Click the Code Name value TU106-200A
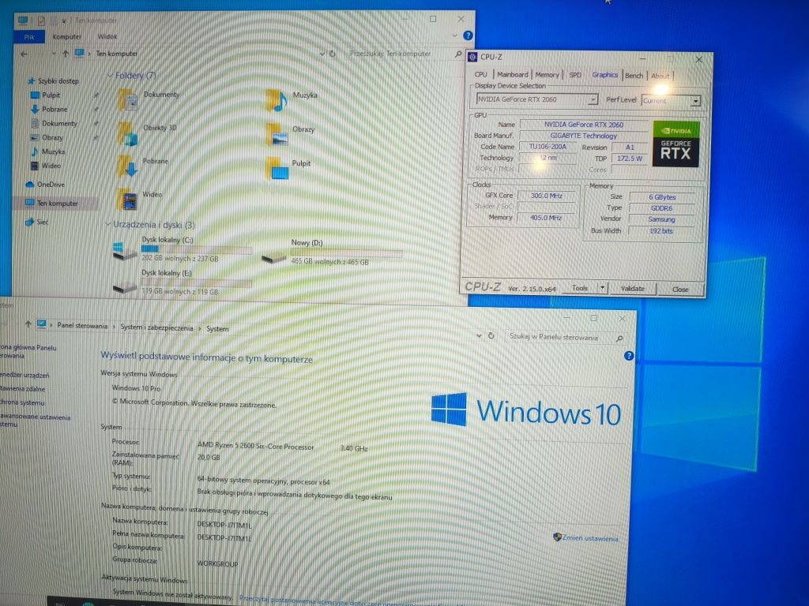 [x=547, y=147]
